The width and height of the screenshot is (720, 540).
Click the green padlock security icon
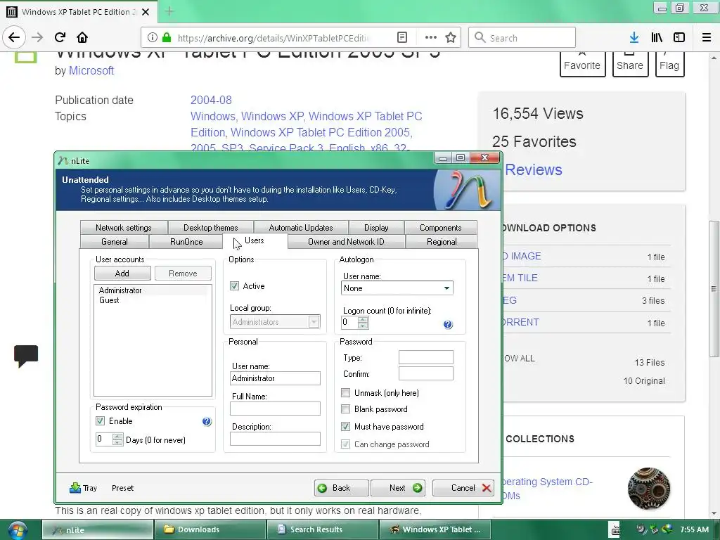tap(167, 38)
